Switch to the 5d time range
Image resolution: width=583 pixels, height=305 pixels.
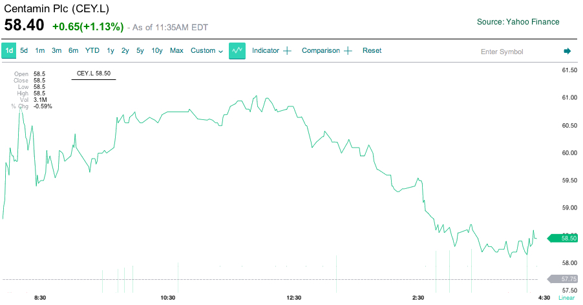click(24, 51)
